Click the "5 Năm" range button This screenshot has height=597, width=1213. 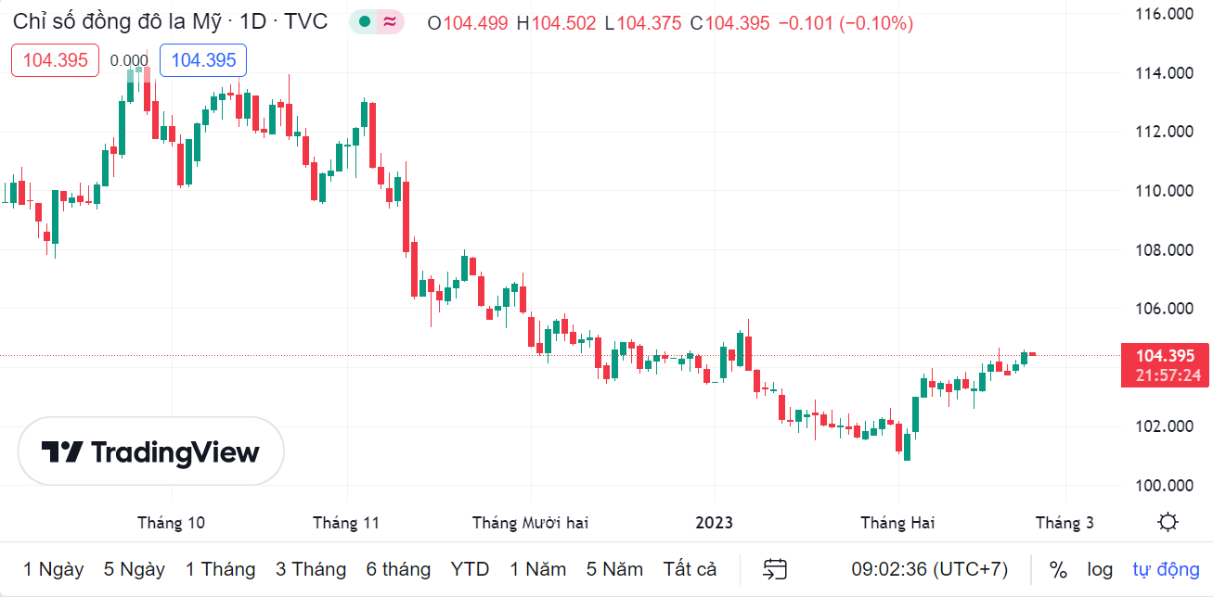coord(614,569)
